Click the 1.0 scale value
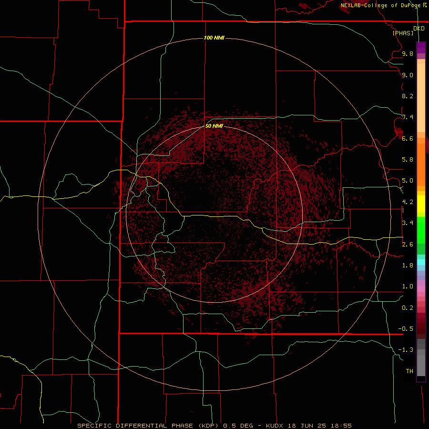429x429 pixels. coord(408,286)
